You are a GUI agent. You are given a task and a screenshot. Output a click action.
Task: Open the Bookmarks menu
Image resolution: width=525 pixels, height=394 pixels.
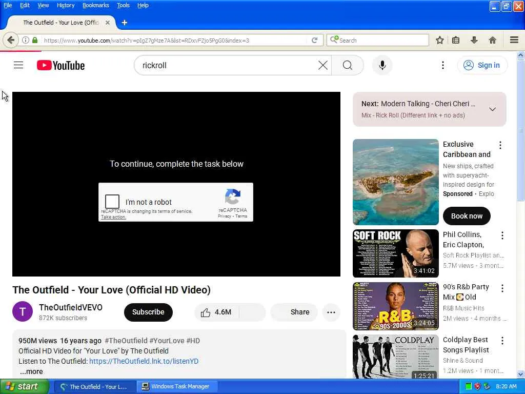coord(96,5)
